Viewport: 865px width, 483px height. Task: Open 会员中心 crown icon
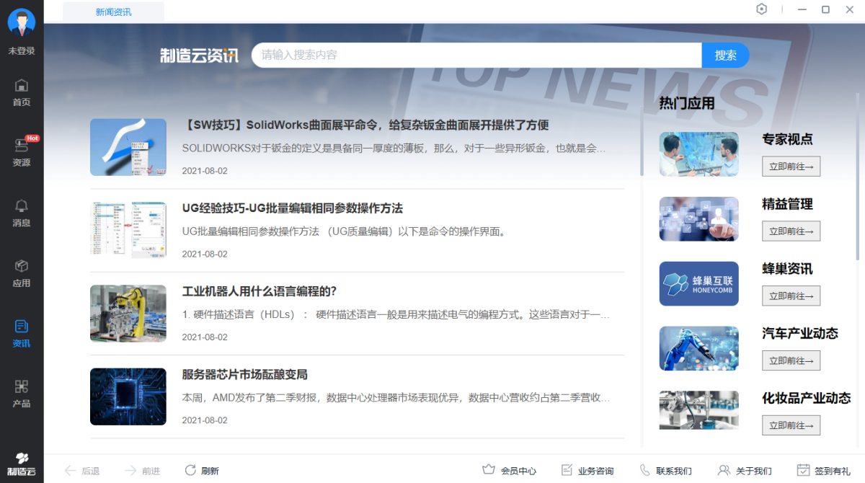coord(510,471)
